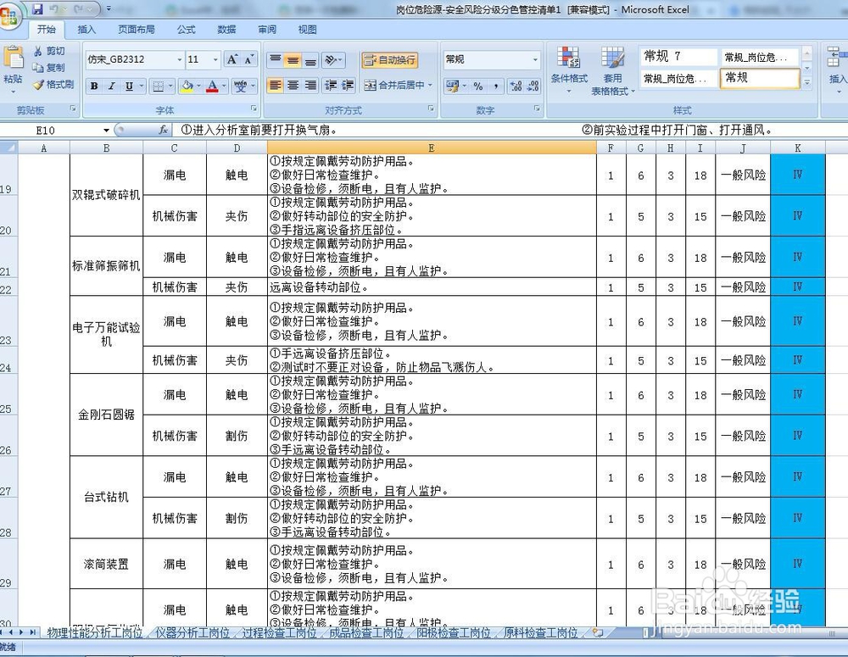Viewport: 848px width, 657px height.
Task: Switch to 原料检查工岗位 sheet
Action: (540, 632)
